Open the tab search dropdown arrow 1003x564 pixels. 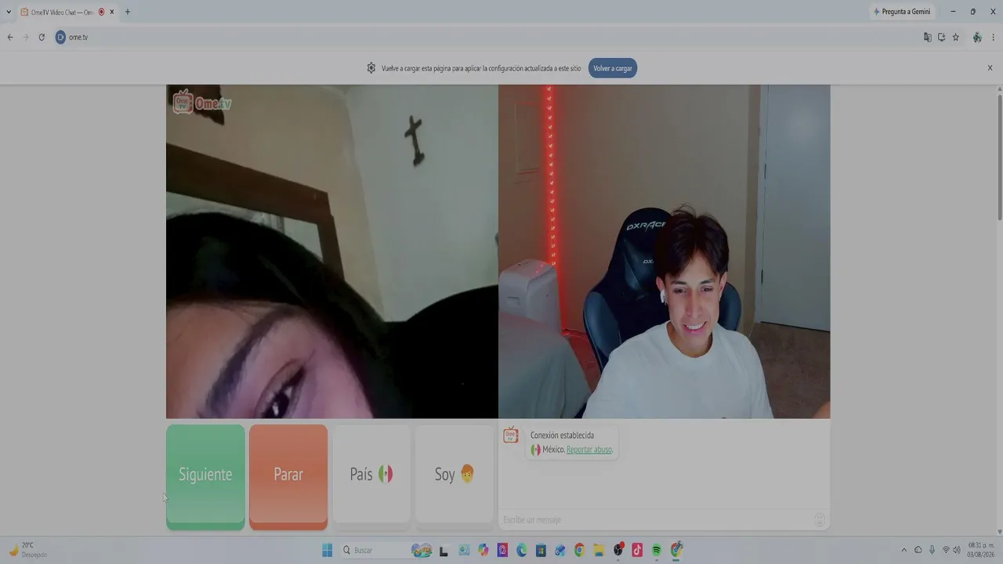(x=9, y=12)
